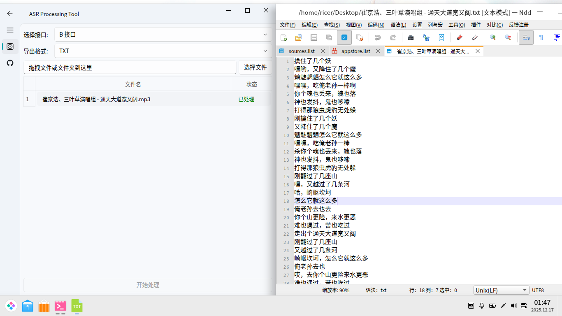Toggle word wrap in Ndd toolbar

tap(526, 37)
